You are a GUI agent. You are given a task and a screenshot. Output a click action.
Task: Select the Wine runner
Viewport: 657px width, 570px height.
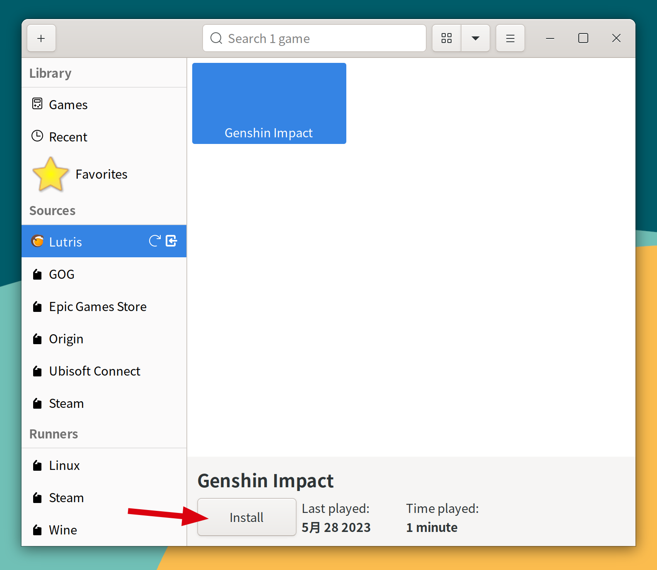[104, 530]
